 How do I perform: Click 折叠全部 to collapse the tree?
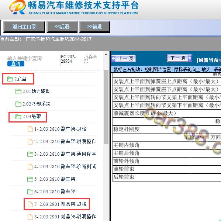click(90, 59)
